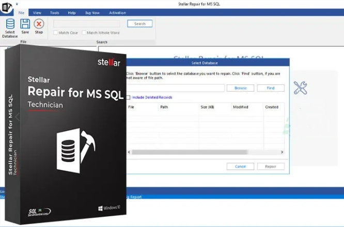This screenshot has width=344, height=227.
Task: Click the Save disk icon
Action: pyautogui.click(x=25, y=24)
